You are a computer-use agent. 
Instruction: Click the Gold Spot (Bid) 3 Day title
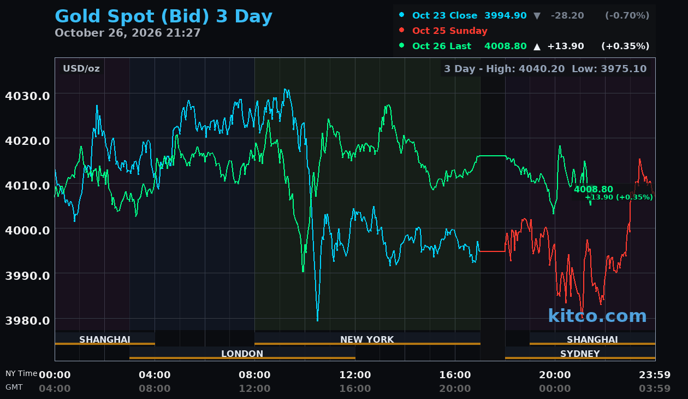[x=163, y=16]
